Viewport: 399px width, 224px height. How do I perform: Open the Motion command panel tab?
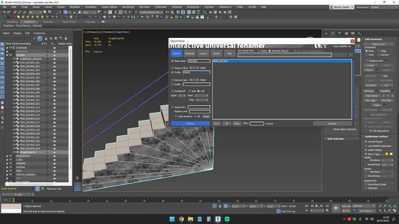click(x=346, y=33)
